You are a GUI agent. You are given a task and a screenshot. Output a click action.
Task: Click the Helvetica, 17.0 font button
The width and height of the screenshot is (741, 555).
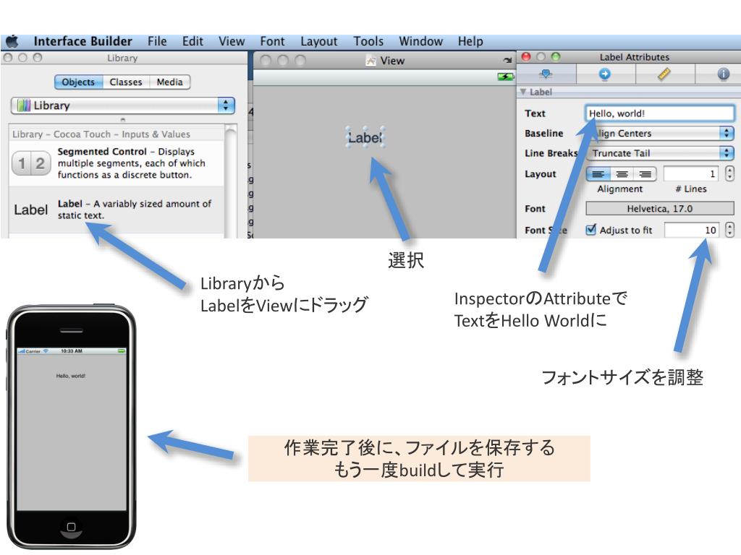660,209
